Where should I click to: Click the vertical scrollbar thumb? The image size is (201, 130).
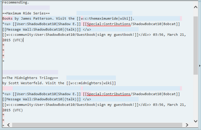click(196, 45)
